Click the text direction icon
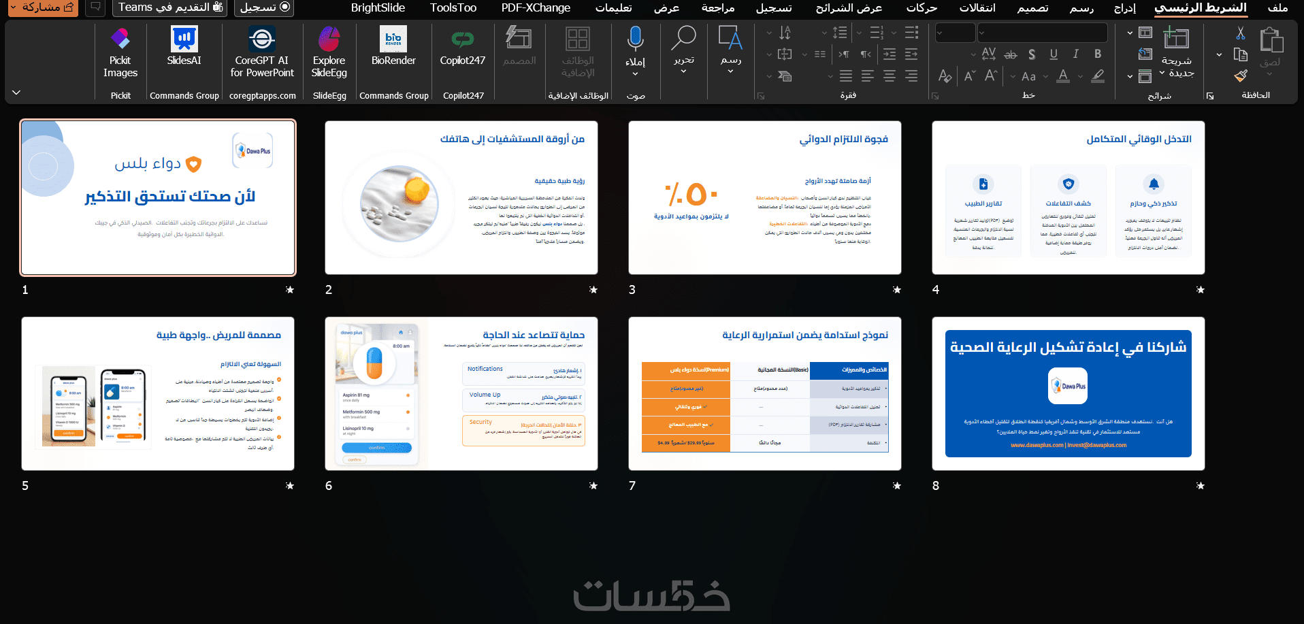 coord(785,32)
